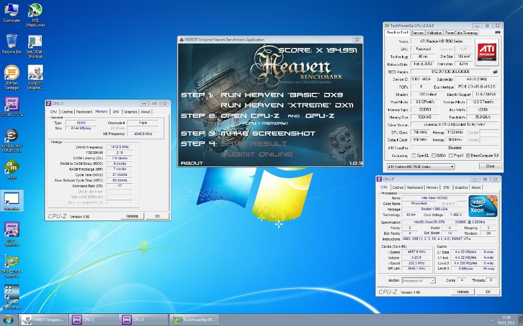Click OK in the Xeon CPU-Z window

click(x=488, y=292)
